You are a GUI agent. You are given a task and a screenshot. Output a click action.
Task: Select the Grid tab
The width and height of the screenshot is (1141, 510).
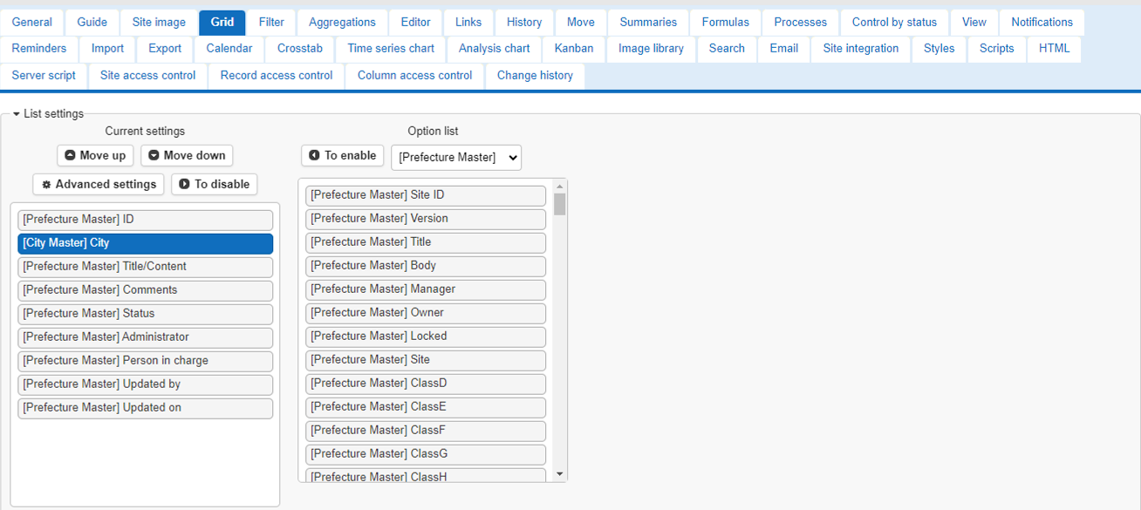click(222, 22)
